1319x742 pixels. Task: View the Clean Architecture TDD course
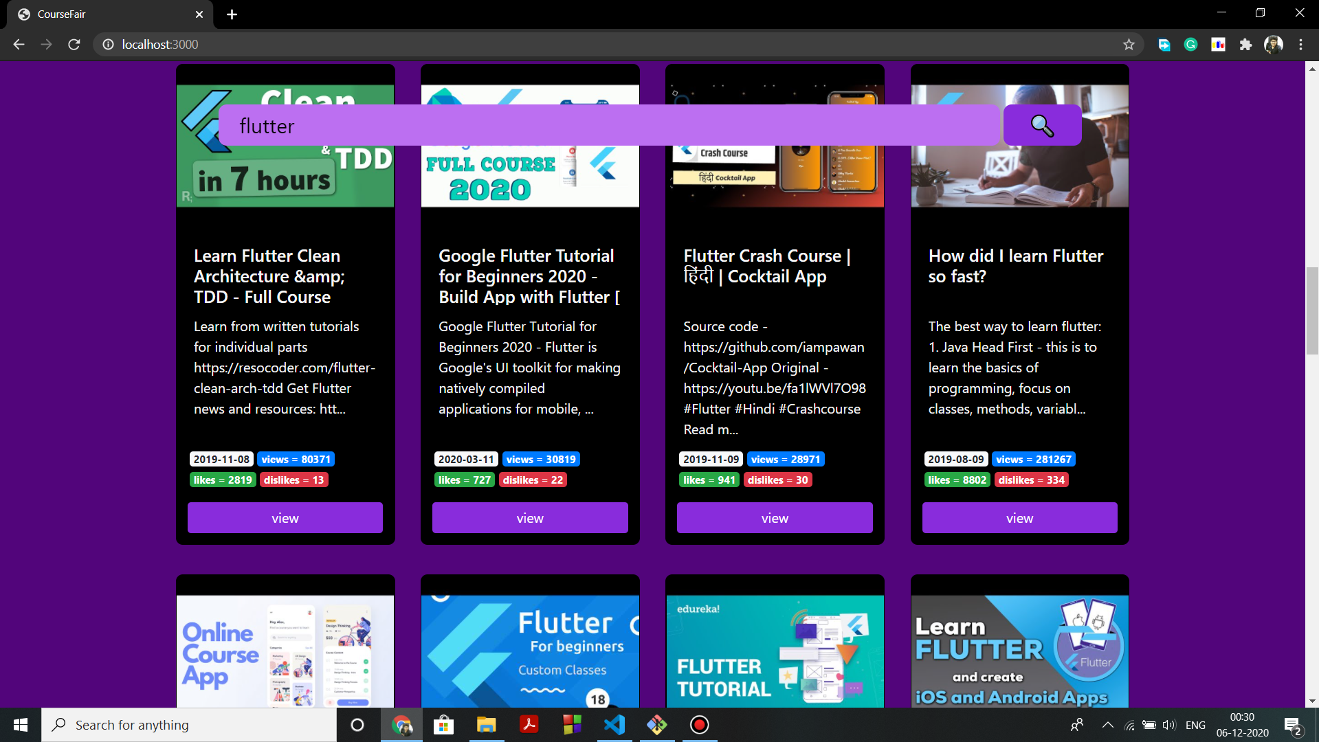click(x=285, y=518)
